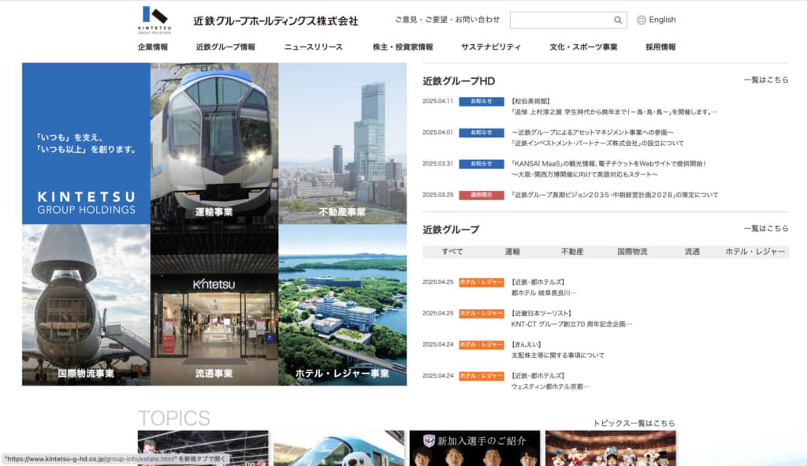Viewport: 807px width, 466px height.
Task: Open ウェスティン都ホテル京都 news item
Action: [550, 381]
